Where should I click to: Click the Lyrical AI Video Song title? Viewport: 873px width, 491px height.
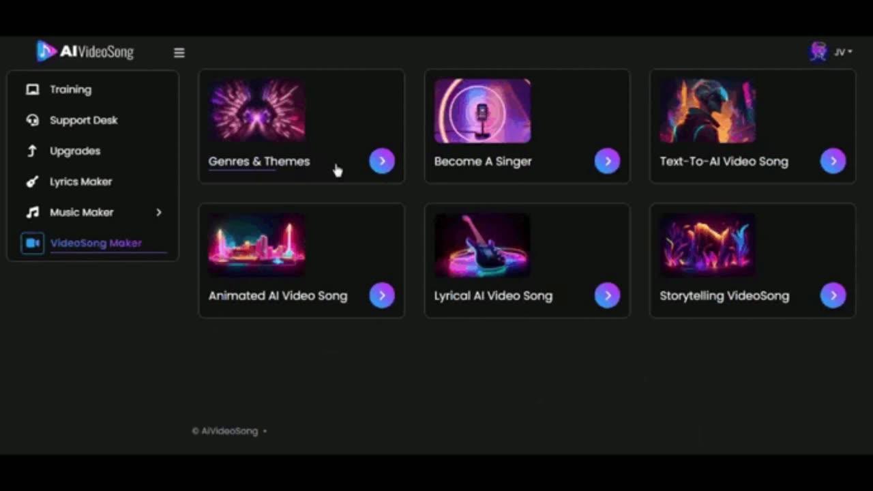(x=493, y=296)
